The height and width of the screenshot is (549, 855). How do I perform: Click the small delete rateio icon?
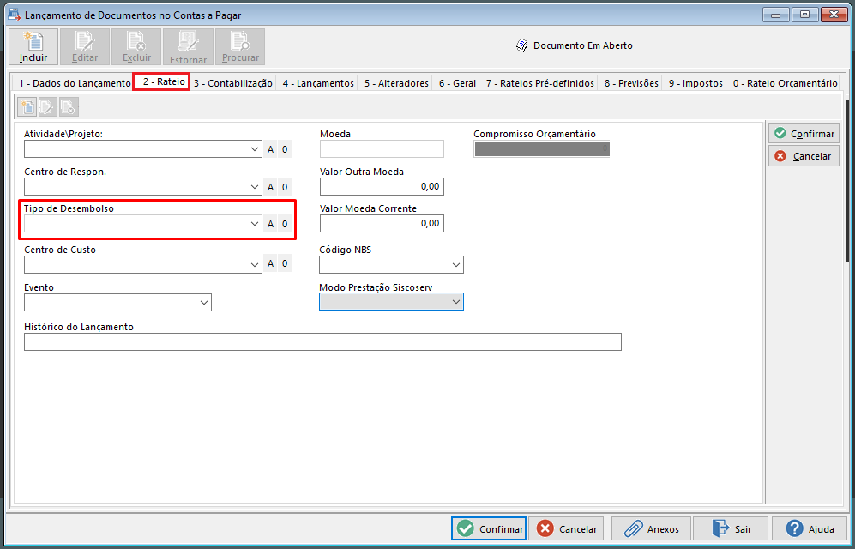coord(69,107)
